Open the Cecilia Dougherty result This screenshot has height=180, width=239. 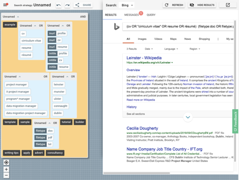[142, 128]
